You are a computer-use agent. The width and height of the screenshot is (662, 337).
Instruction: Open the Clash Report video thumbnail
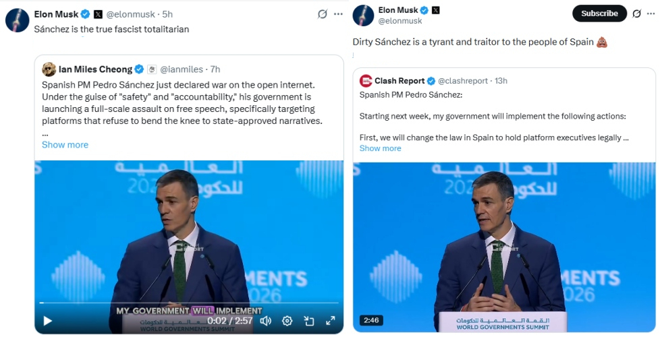[503, 247]
